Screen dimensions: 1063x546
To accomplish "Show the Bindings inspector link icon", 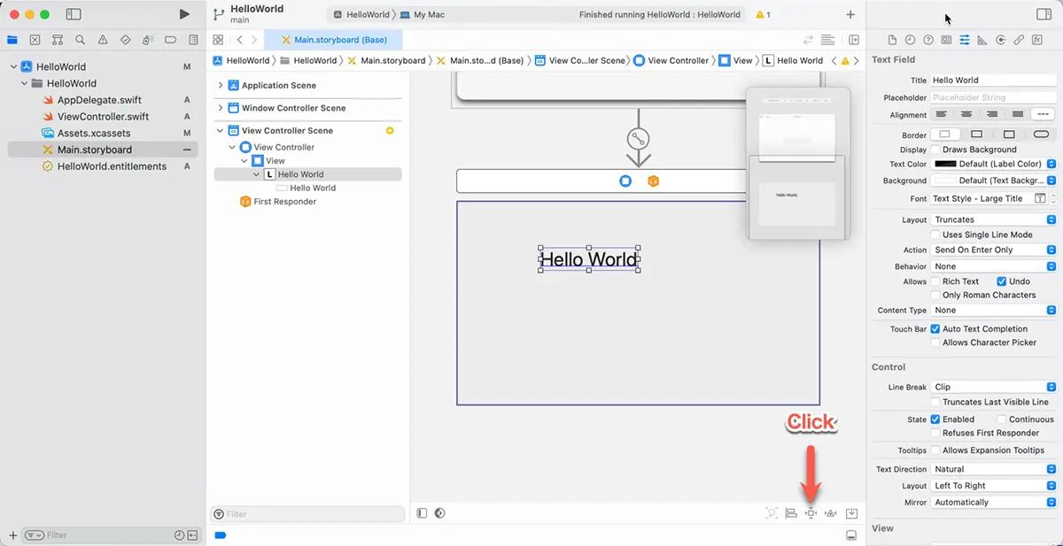I will tap(1019, 40).
